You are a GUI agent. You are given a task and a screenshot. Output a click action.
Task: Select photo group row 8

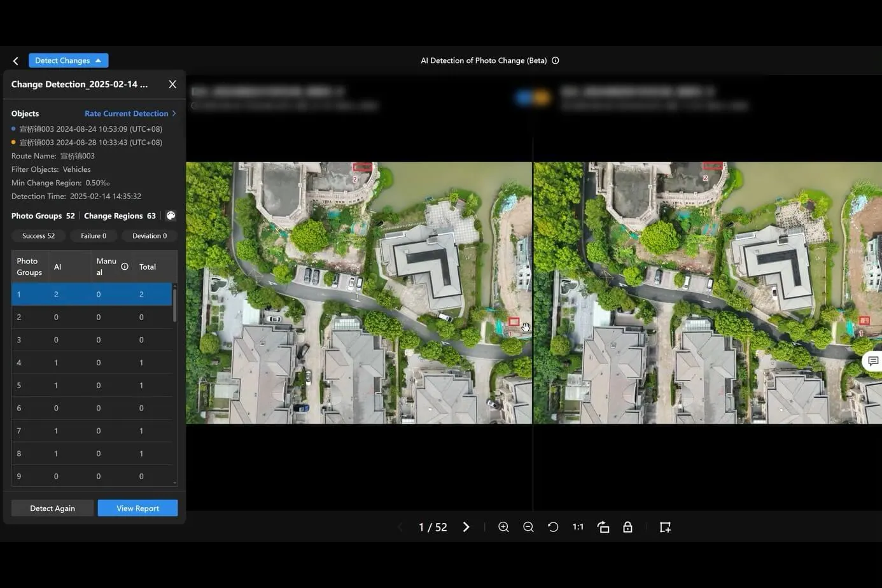click(92, 454)
